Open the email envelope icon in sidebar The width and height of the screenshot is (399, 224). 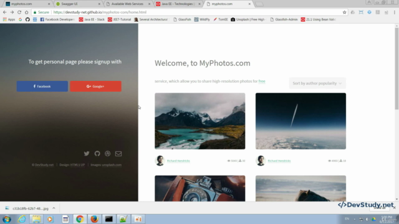point(118,154)
